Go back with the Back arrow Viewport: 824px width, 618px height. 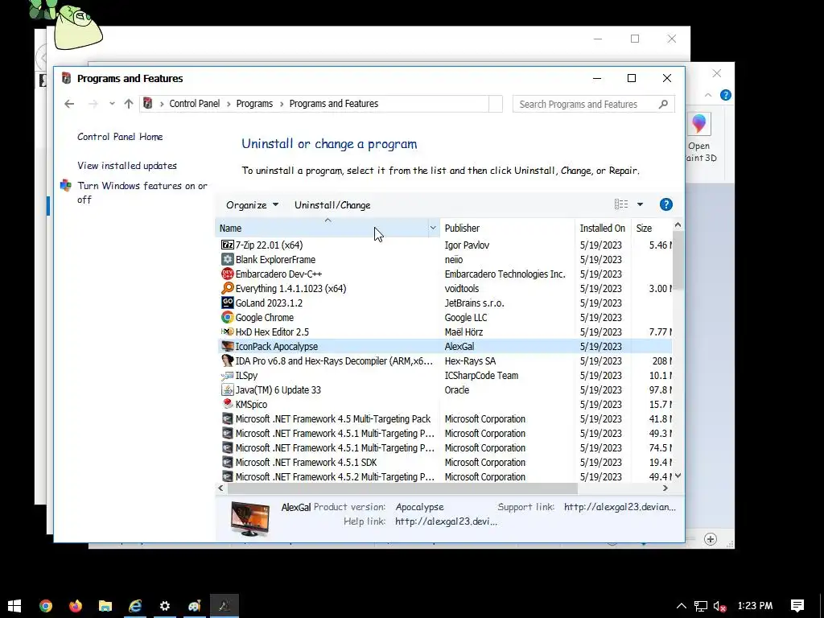click(x=69, y=104)
